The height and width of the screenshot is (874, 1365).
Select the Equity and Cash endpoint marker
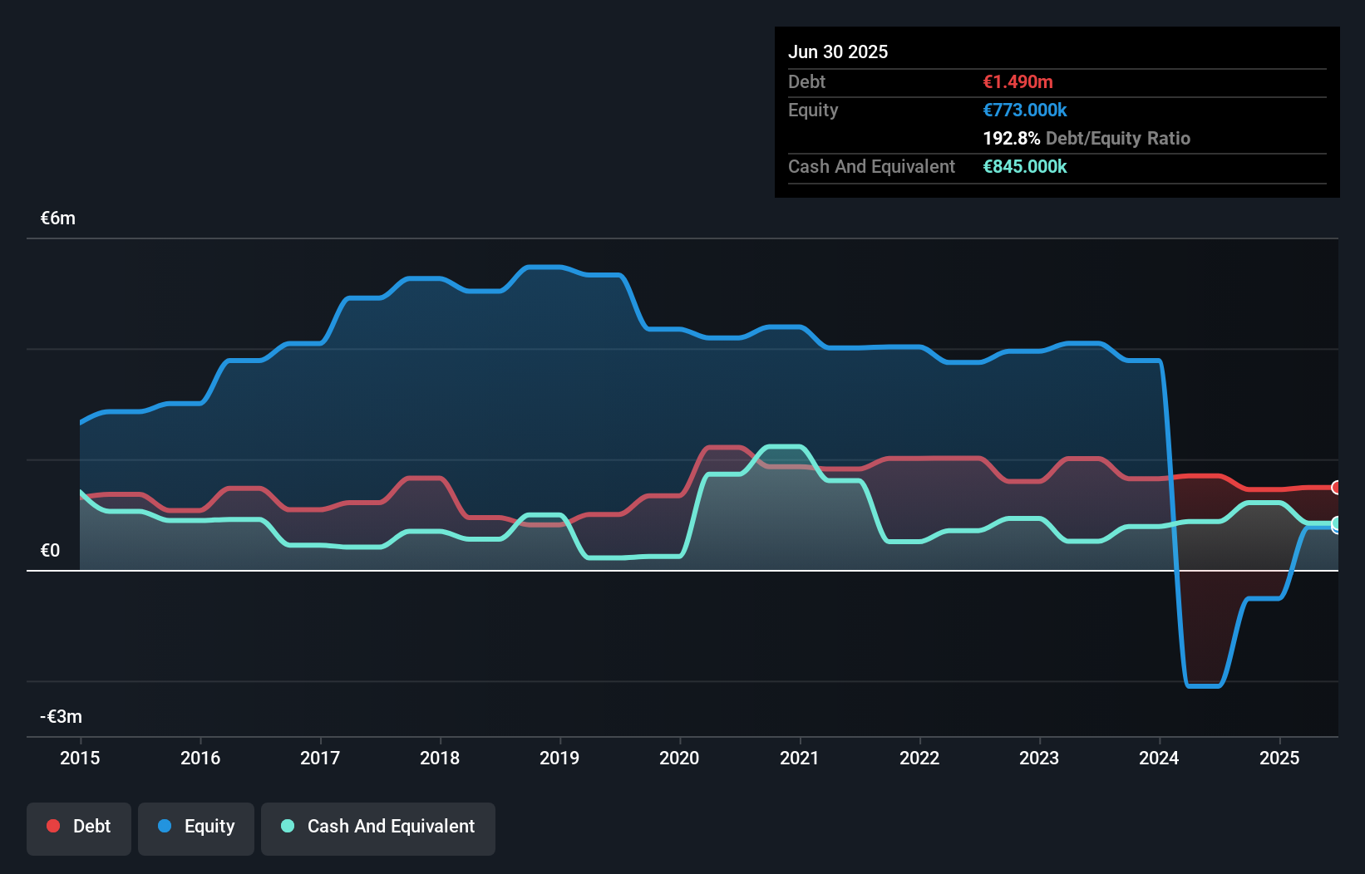[x=1337, y=524]
